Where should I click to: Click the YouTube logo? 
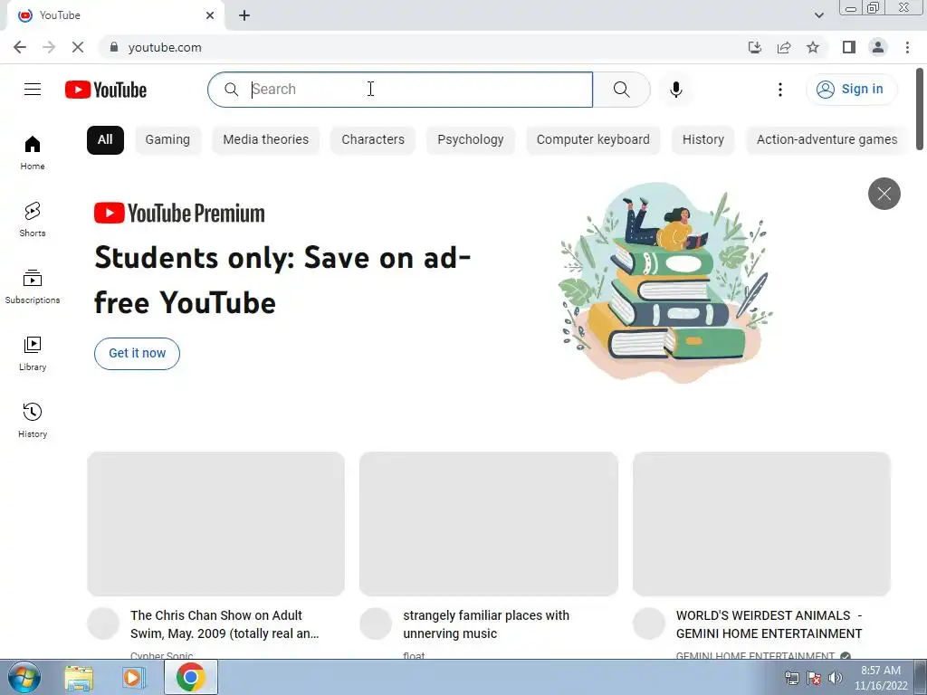point(106,90)
